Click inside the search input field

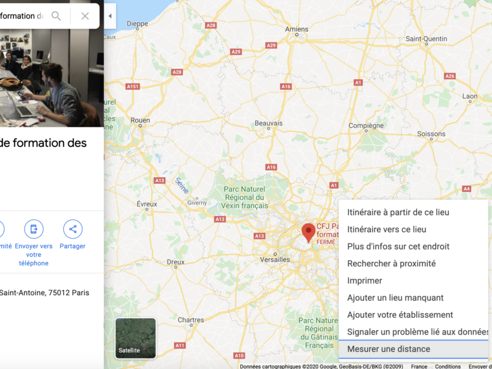[22, 16]
